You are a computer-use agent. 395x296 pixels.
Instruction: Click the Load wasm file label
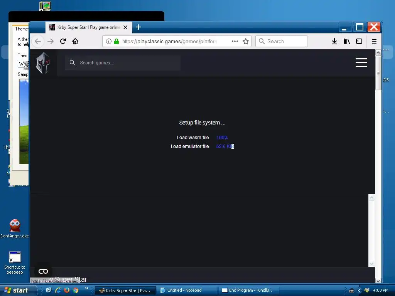193,138
